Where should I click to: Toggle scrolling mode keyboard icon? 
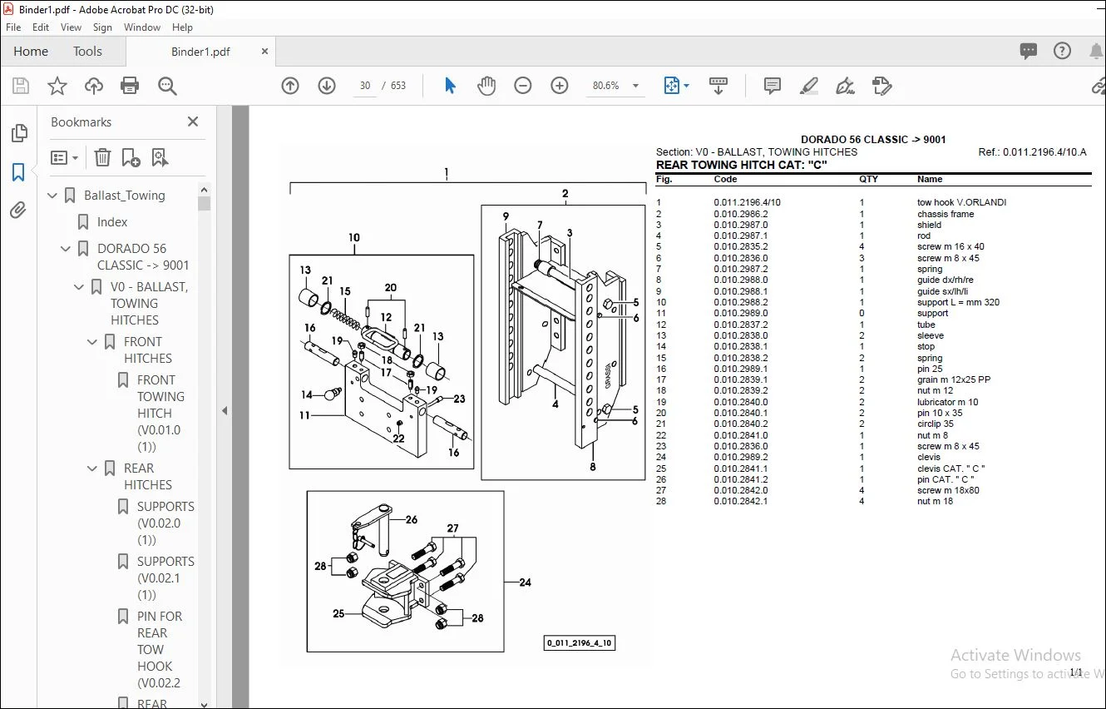coord(718,86)
